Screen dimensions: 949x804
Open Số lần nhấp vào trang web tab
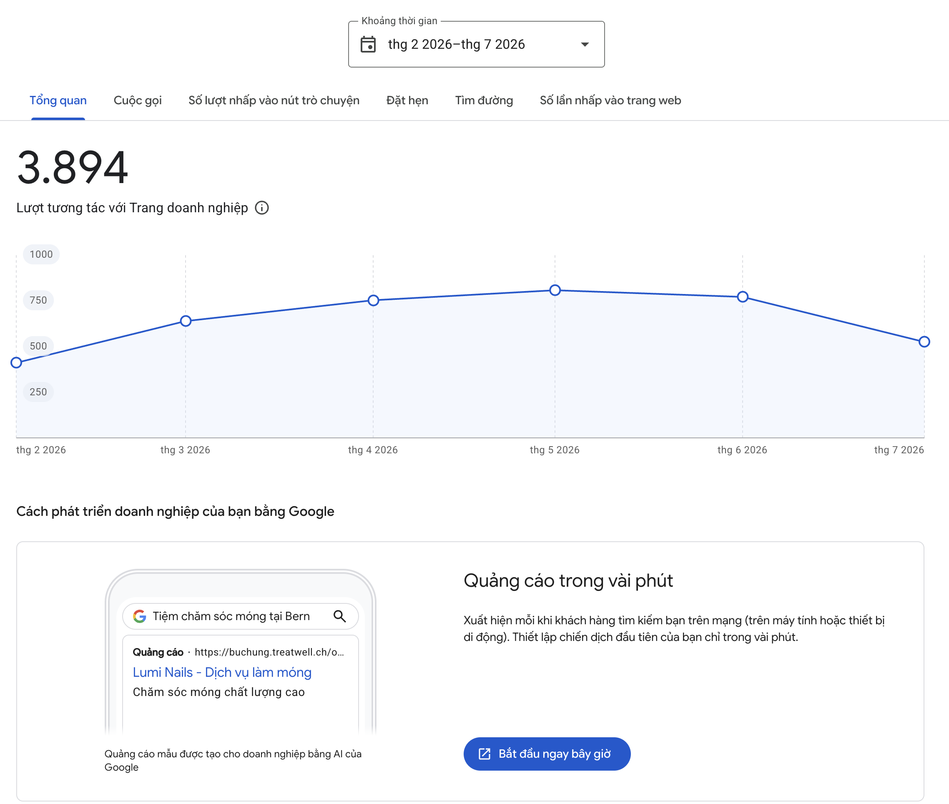point(610,100)
